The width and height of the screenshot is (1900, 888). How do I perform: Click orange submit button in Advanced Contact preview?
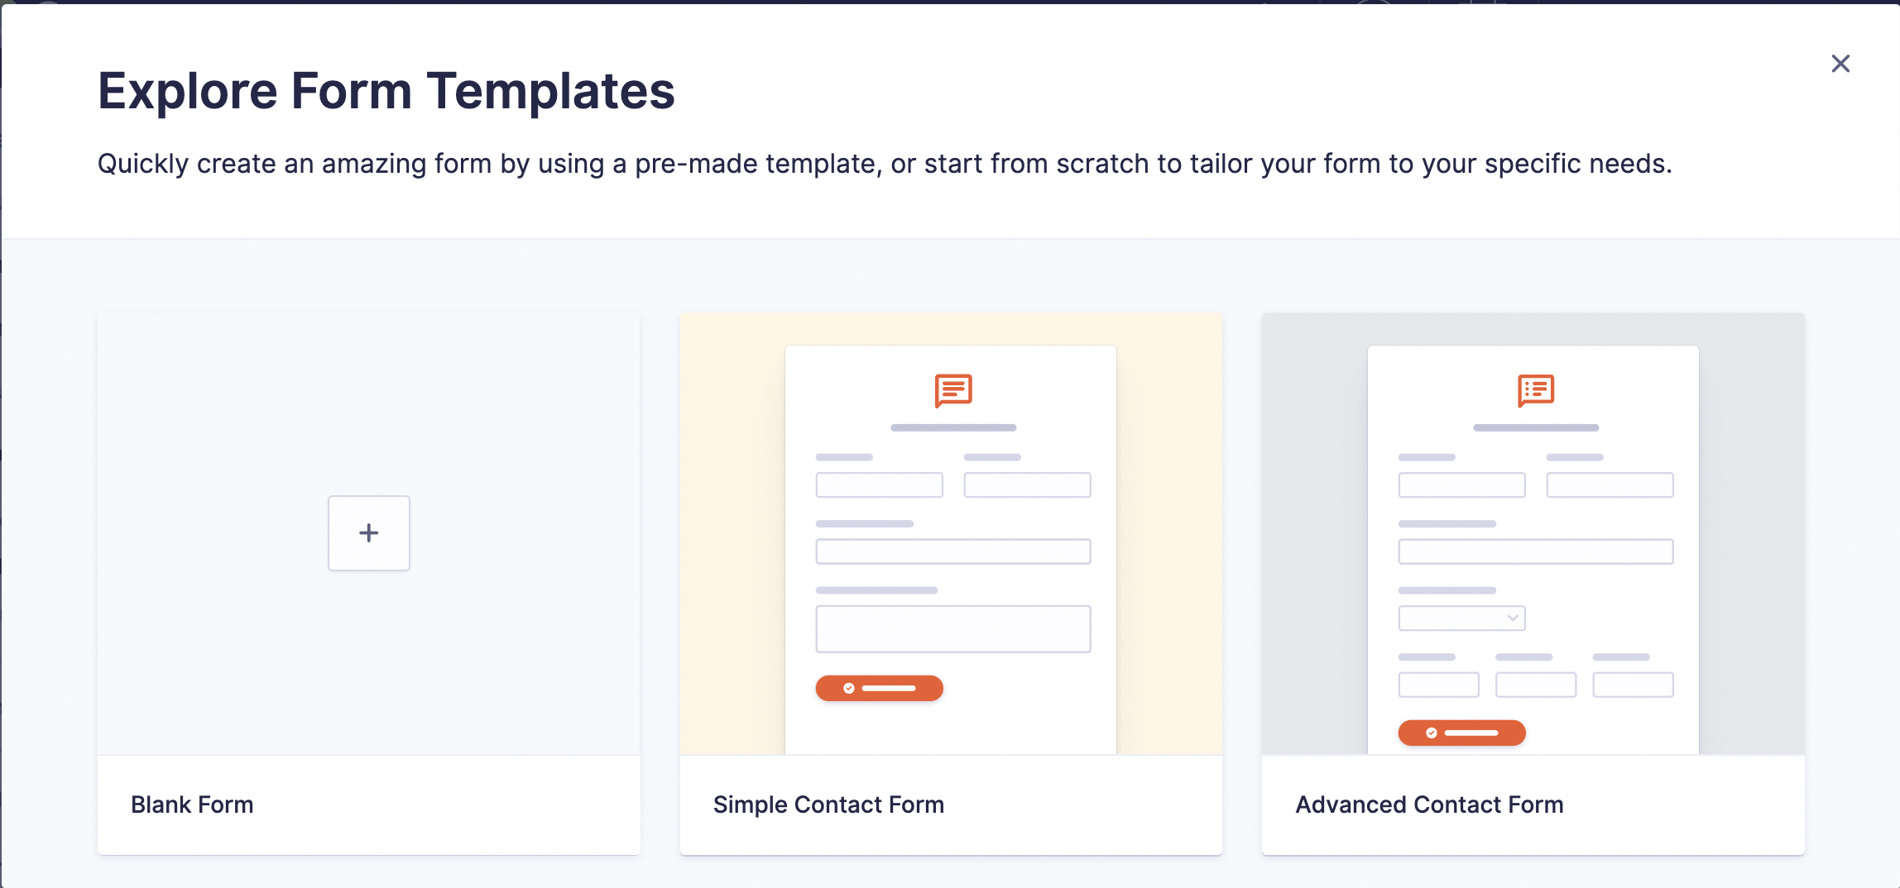[x=1461, y=733]
